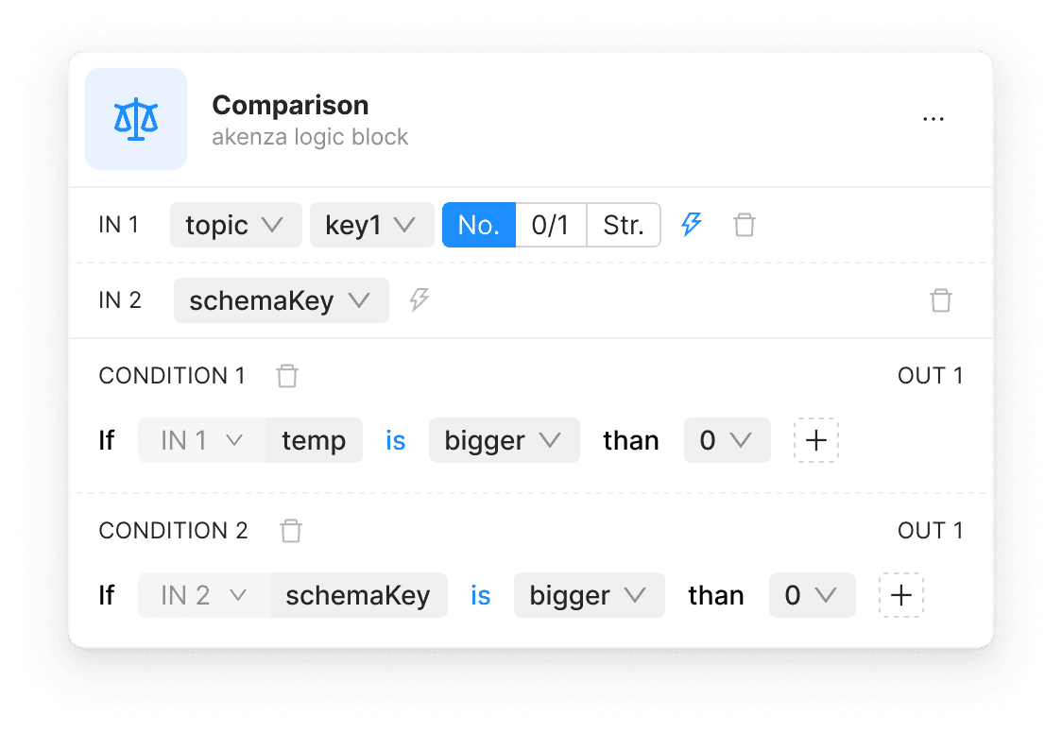Open the IN 2 source selector in CONDITION 2

click(x=201, y=595)
